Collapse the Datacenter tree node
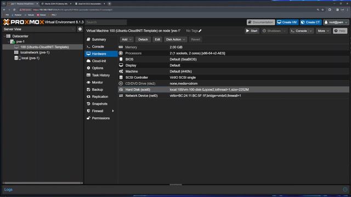This screenshot has height=197, width=351. point(4,36)
